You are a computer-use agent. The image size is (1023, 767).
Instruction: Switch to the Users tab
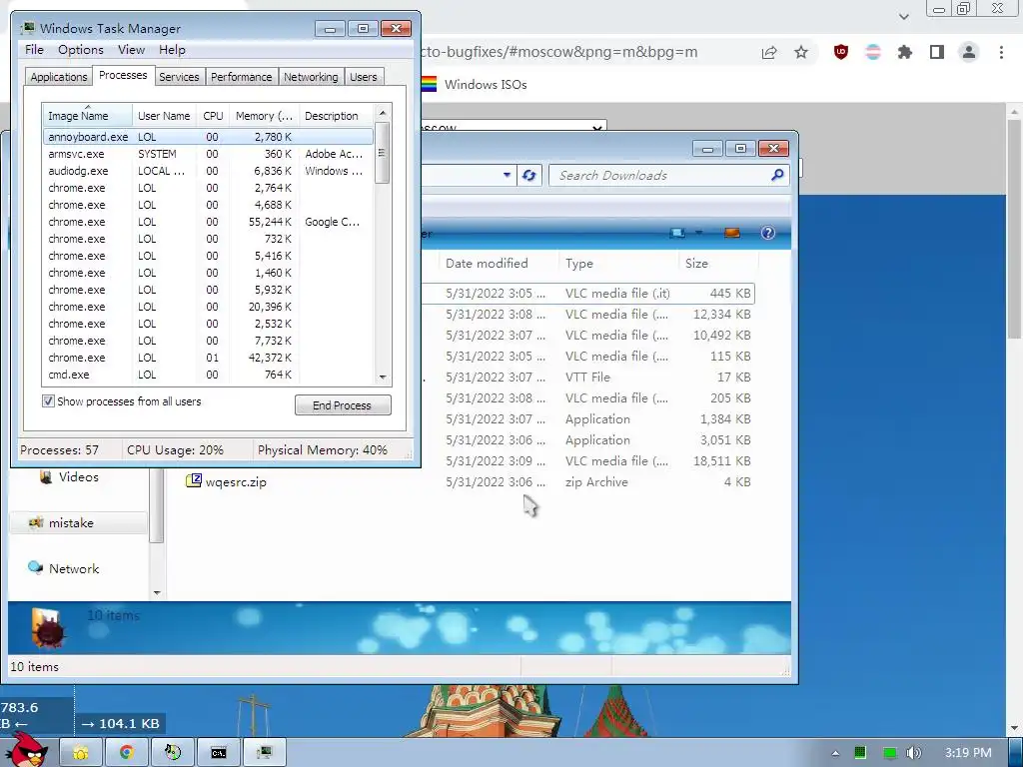(x=364, y=77)
